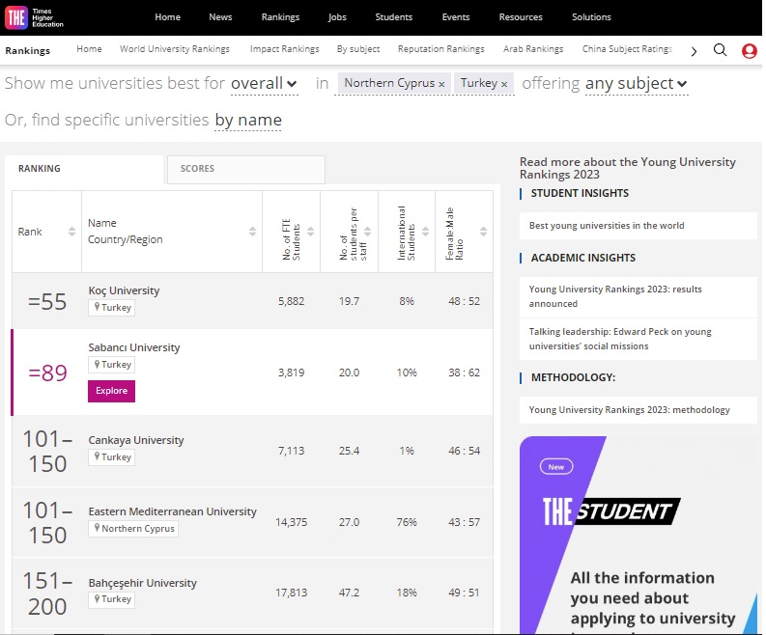Open the search magnifier icon
766x635 pixels.
point(720,50)
